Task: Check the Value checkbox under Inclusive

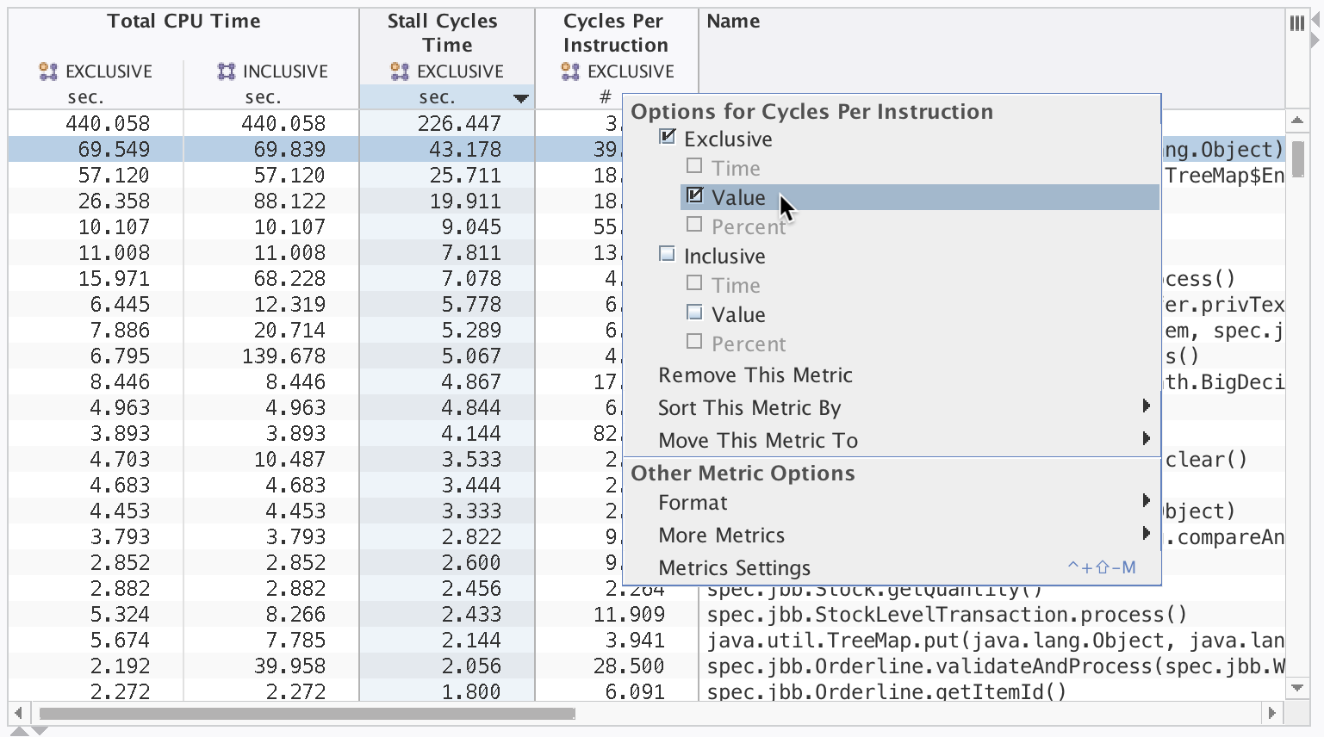Action: pos(693,313)
